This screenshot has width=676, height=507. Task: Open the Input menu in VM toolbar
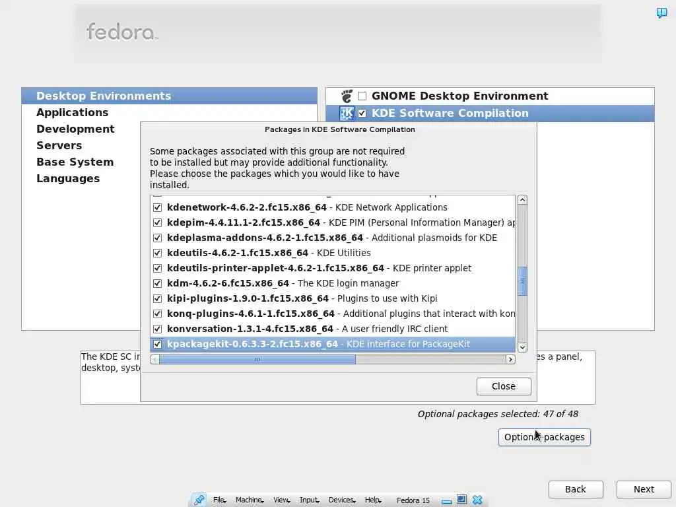point(310,500)
